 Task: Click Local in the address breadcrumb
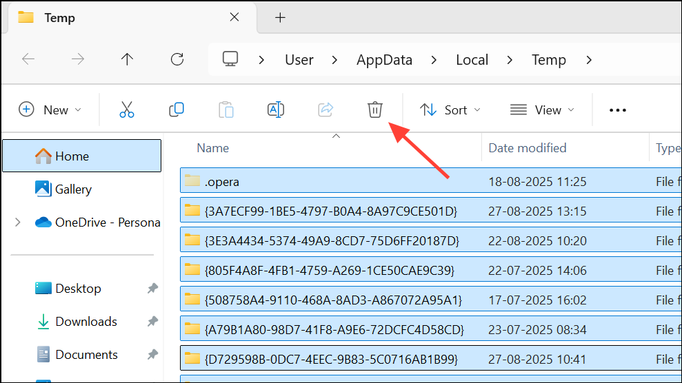[472, 60]
